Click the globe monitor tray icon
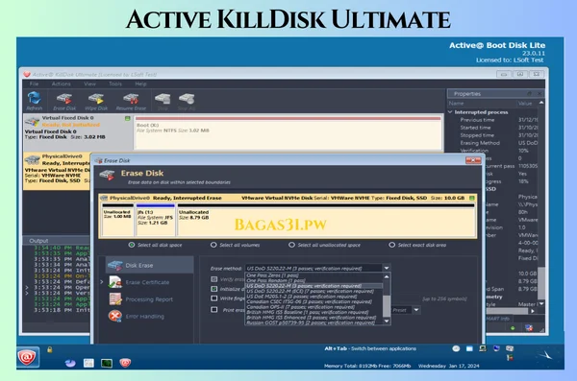The height and width of the screenshot is (381, 577). point(496,348)
